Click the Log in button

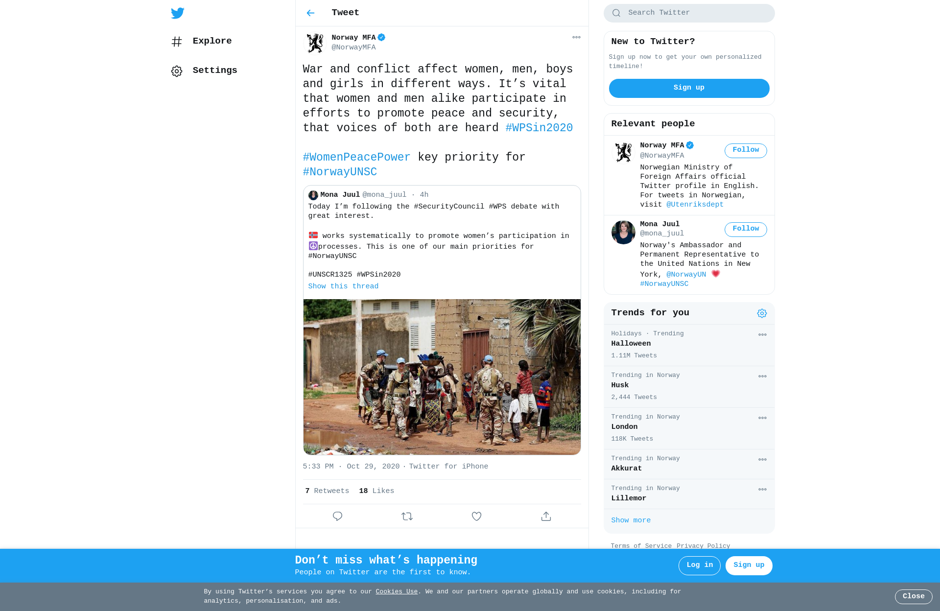(x=699, y=565)
